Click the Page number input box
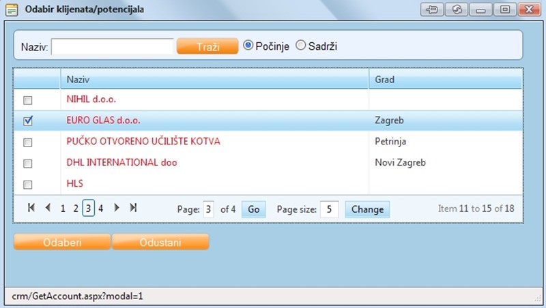Image resolution: width=546 pixels, height=308 pixels. (x=208, y=209)
